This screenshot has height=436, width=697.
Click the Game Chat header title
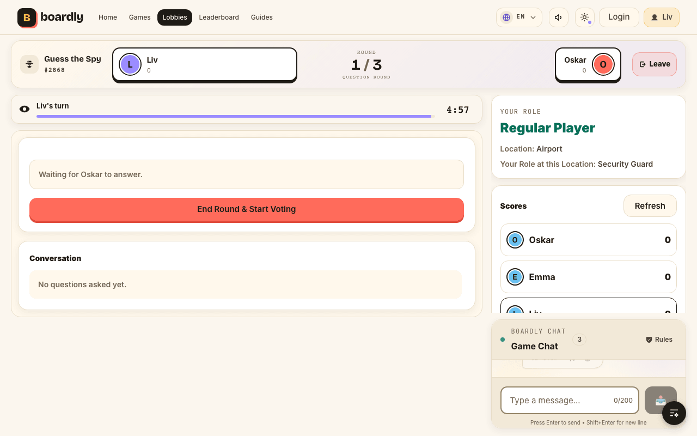click(x=535, y=346)
